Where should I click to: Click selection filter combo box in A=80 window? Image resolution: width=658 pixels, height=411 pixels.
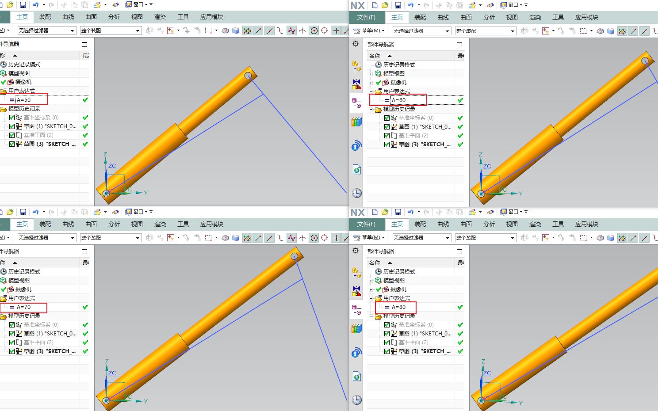point(421,238)
